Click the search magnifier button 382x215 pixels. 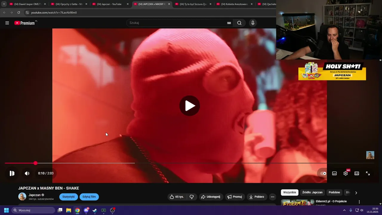click(239, 23)
